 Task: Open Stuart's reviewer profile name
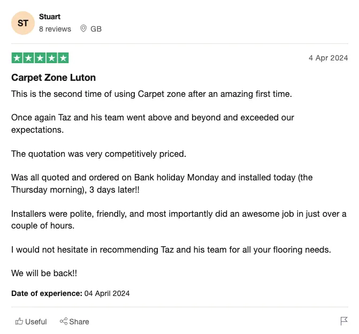pyautogui.click(x=50, y=17)
